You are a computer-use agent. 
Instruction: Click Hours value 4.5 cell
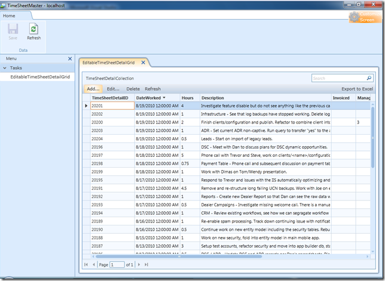click(x=190, y=189)
